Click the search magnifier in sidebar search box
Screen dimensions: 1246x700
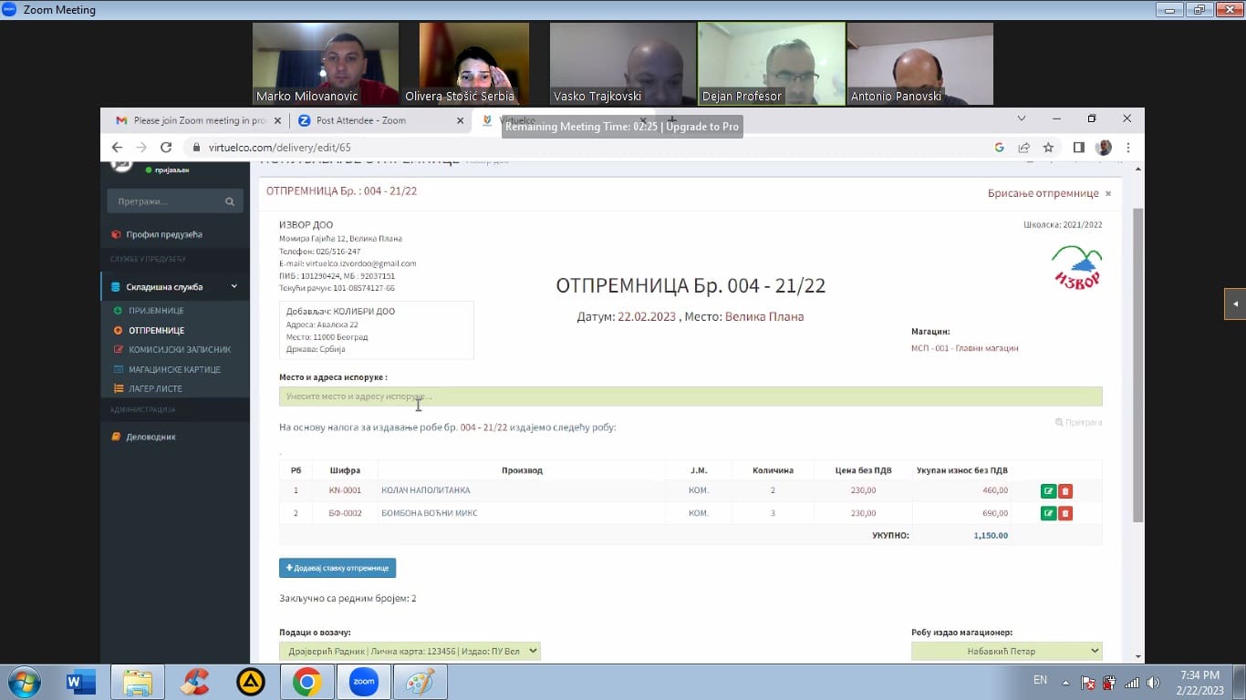click(x=230, y=201)
